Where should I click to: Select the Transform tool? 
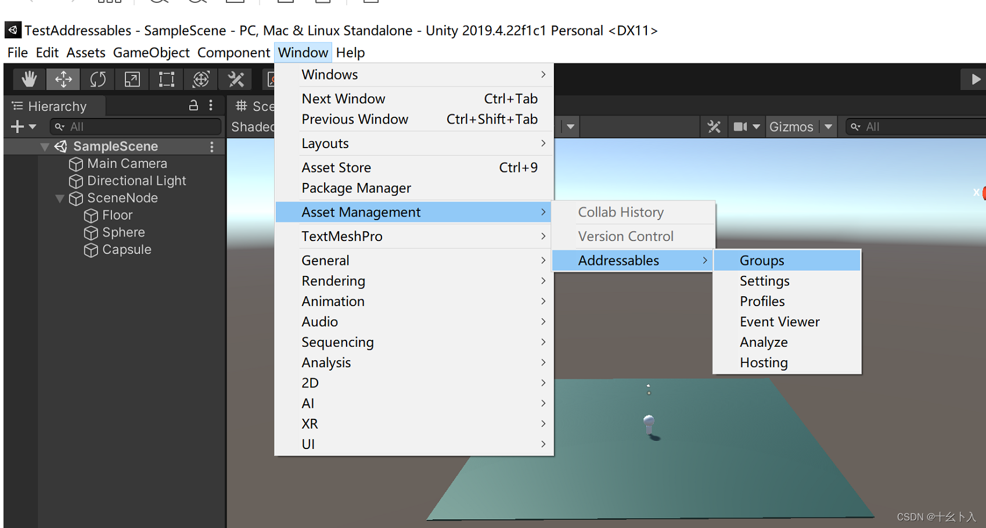click(200, 79)
